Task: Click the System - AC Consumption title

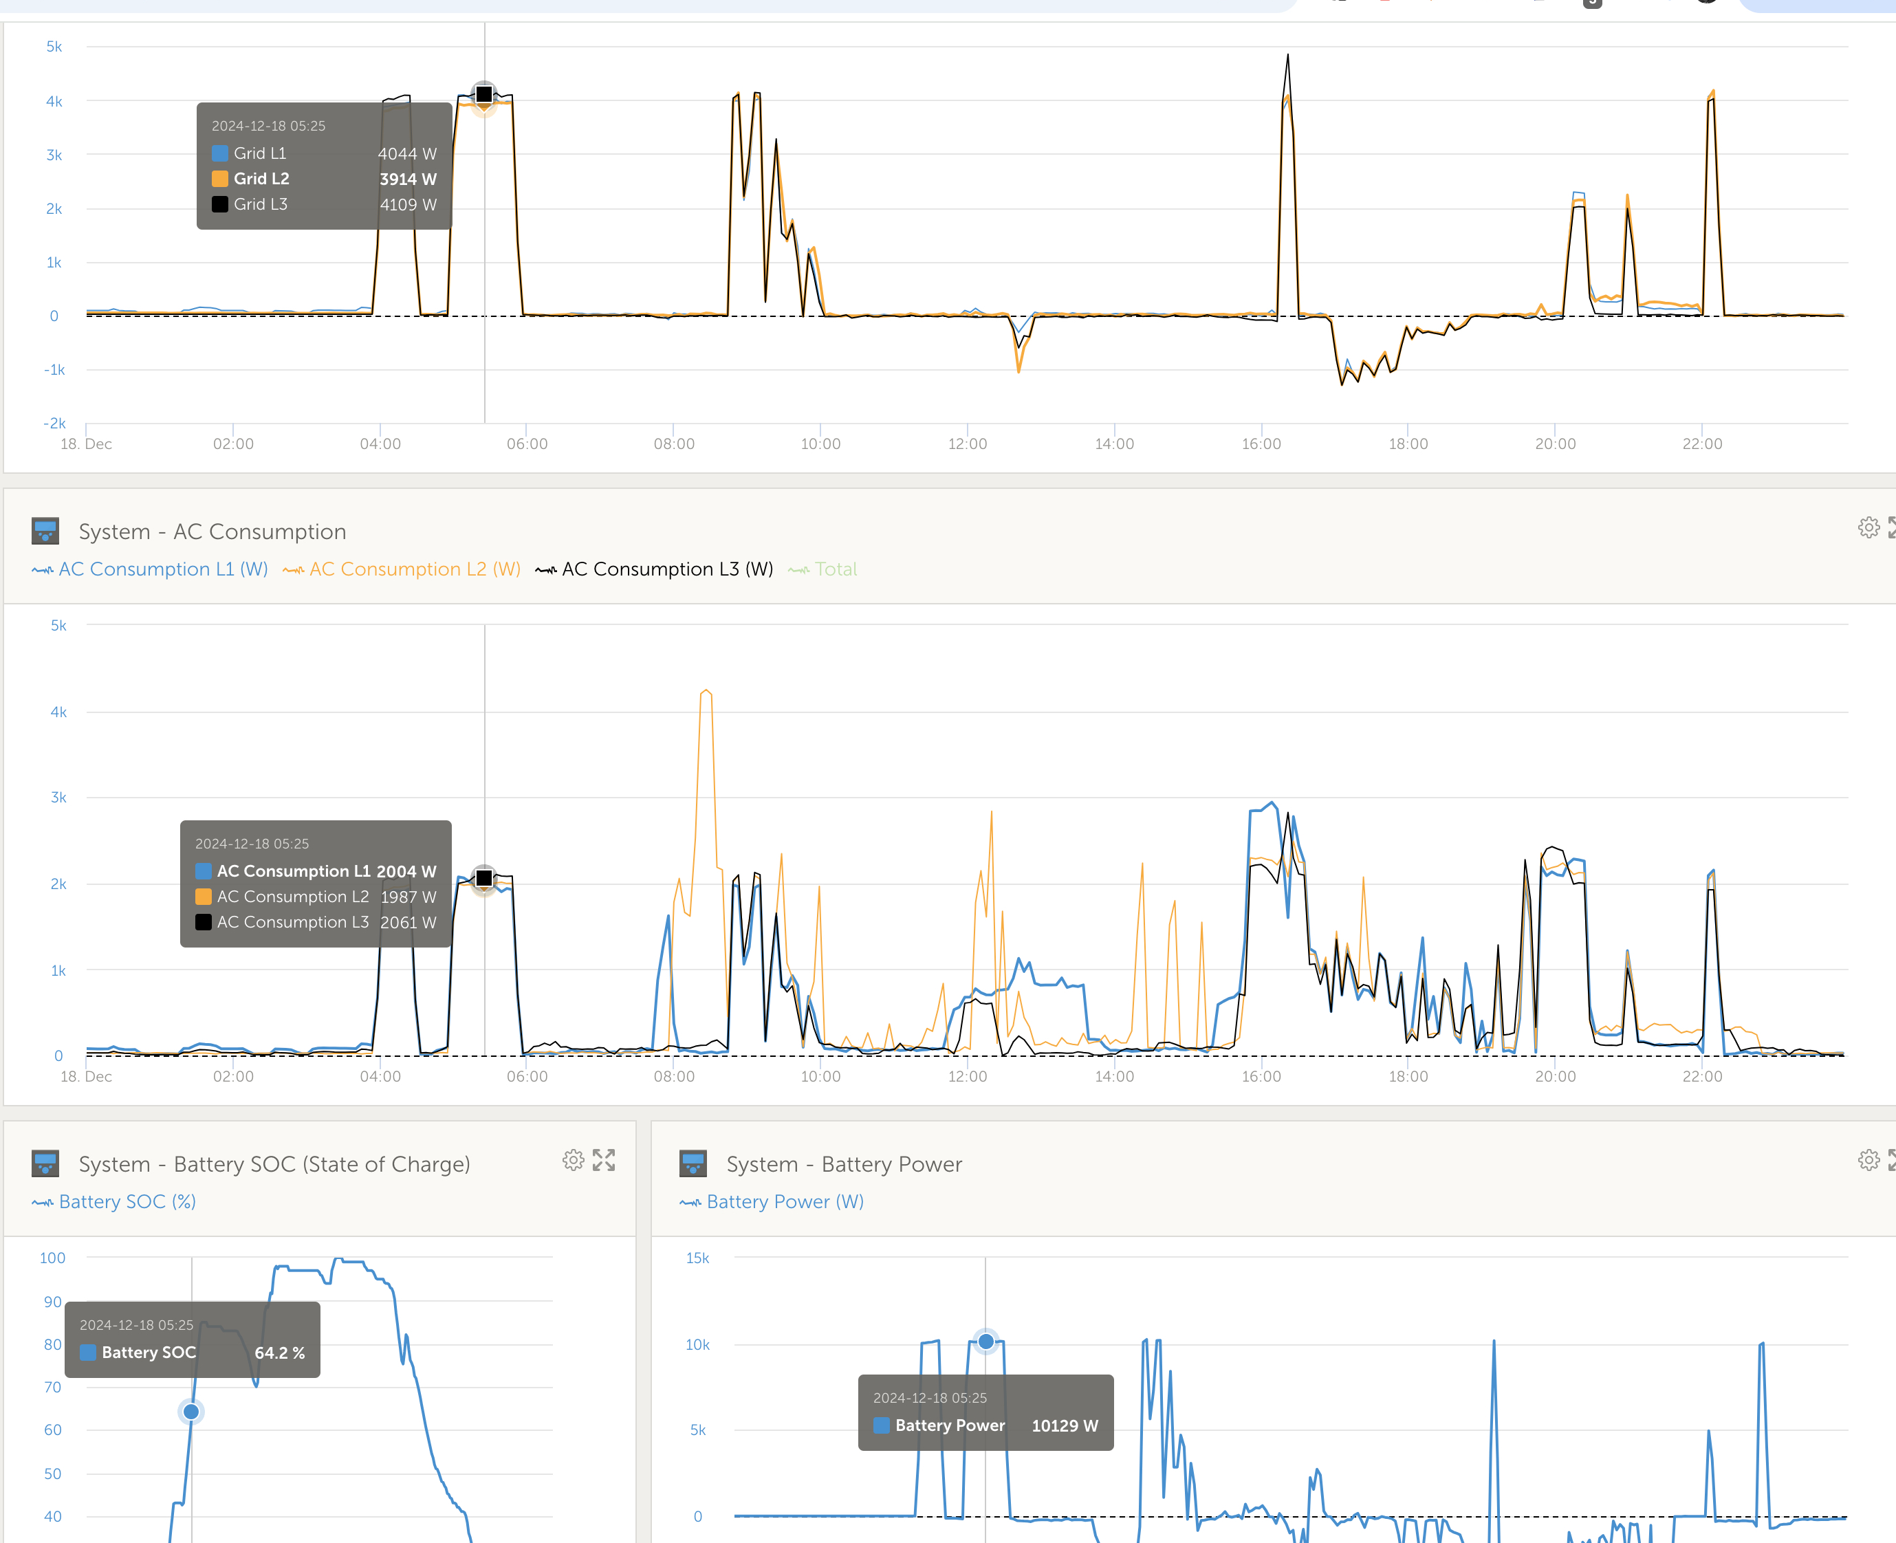Action: 213,532
